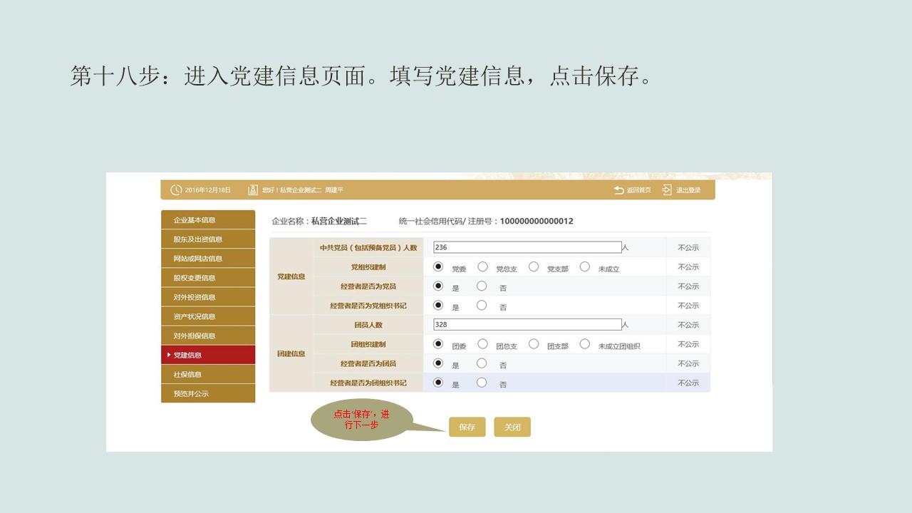Viewport: 912px width, 513px height.
Task: Select 团支部 radio option
Action: (x=534, y=343)
